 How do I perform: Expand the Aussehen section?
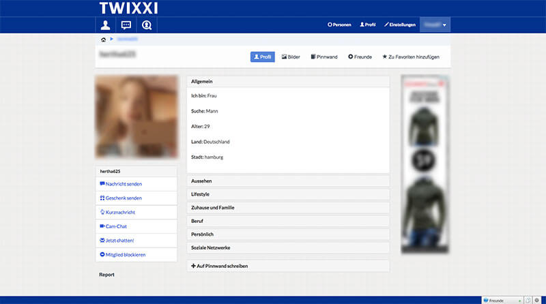(x=287, y=181)
